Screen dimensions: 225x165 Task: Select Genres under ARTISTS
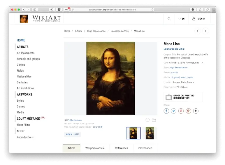[21, 65]
